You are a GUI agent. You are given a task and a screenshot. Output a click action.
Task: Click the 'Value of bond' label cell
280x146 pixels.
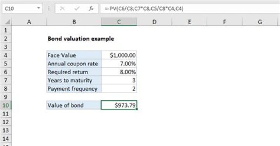pyautogui.click(x=74, y=105)
